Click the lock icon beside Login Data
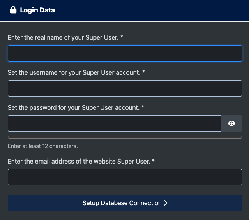 point(13,10)
